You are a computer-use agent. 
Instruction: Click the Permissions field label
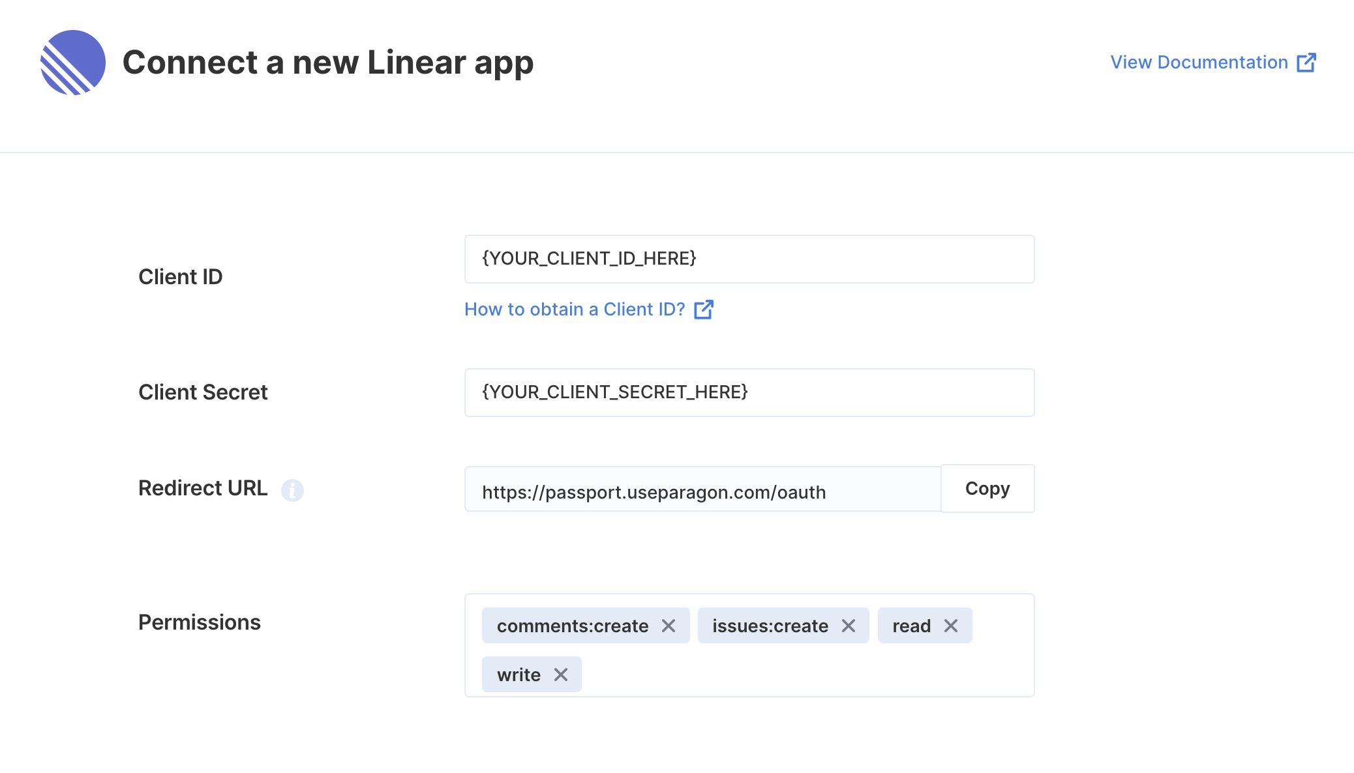click(200, 622)
